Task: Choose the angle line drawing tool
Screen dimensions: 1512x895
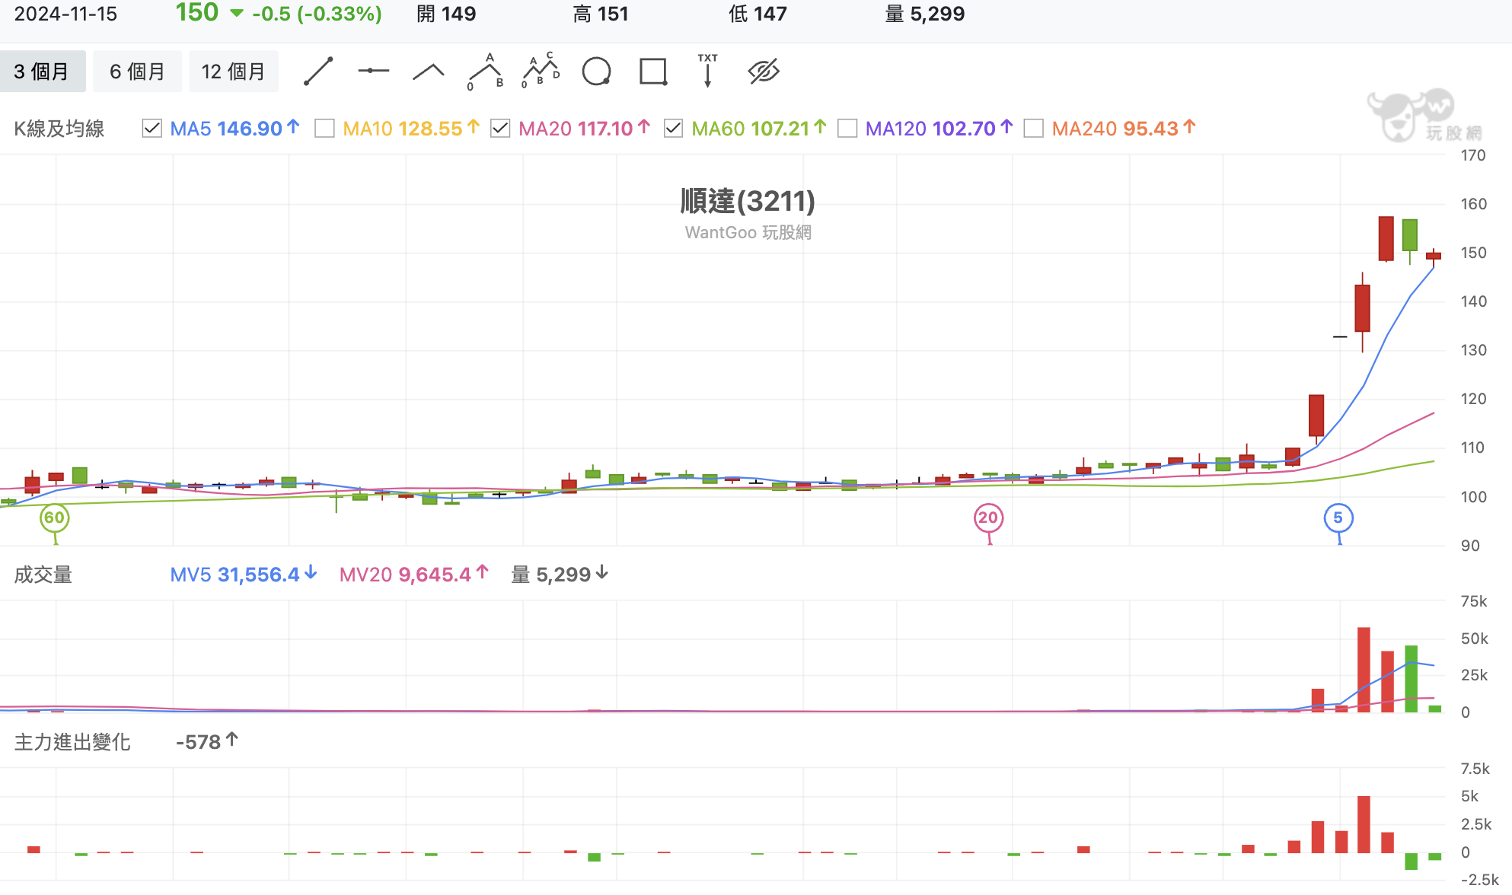Action: click(x=429, y=72)
